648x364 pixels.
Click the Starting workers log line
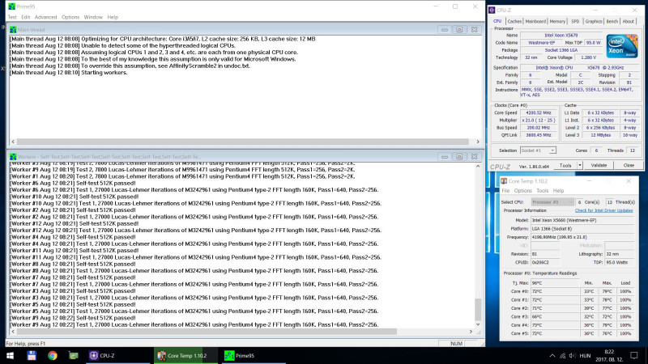(69, 73)
